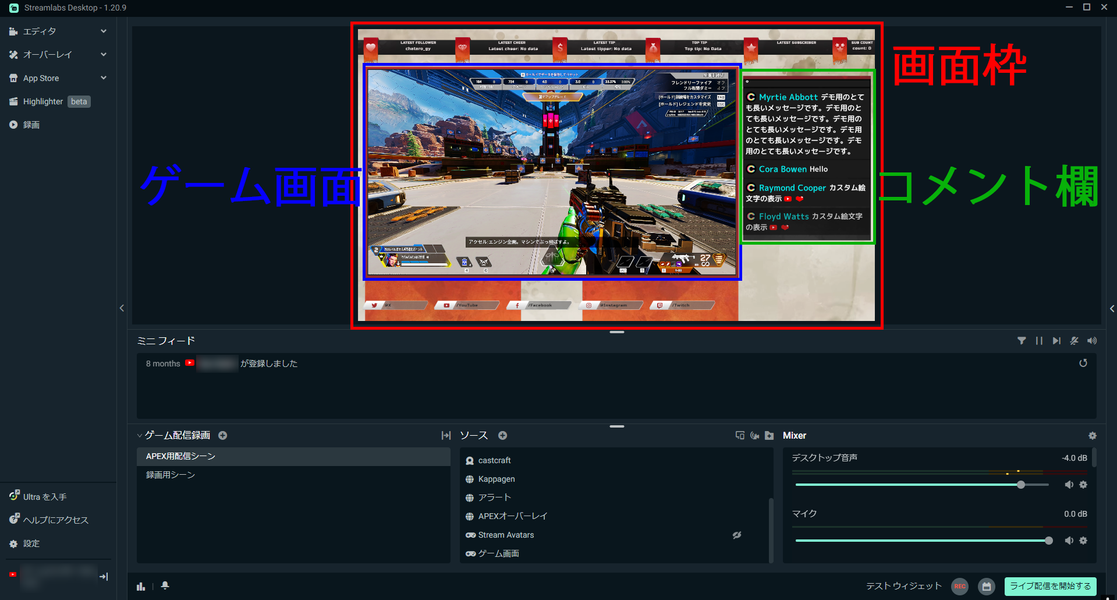Add a new scene
The width and height of the screenshot is (1117, 600).
(x=223, y=435)
